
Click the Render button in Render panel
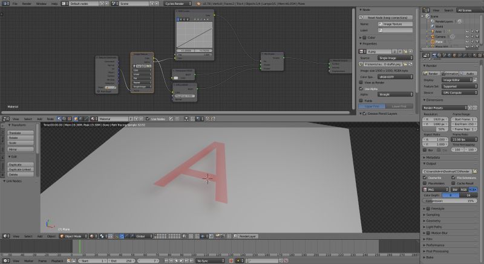point(431,74)
